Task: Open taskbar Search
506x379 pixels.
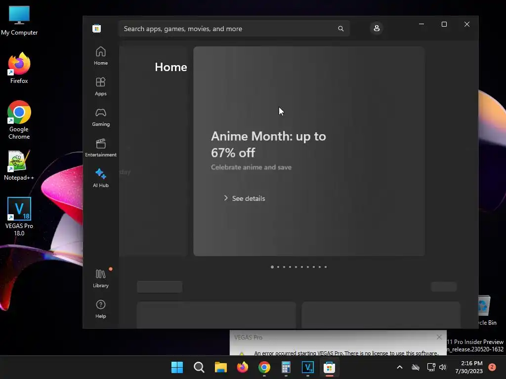Action: tap(199, 367)
